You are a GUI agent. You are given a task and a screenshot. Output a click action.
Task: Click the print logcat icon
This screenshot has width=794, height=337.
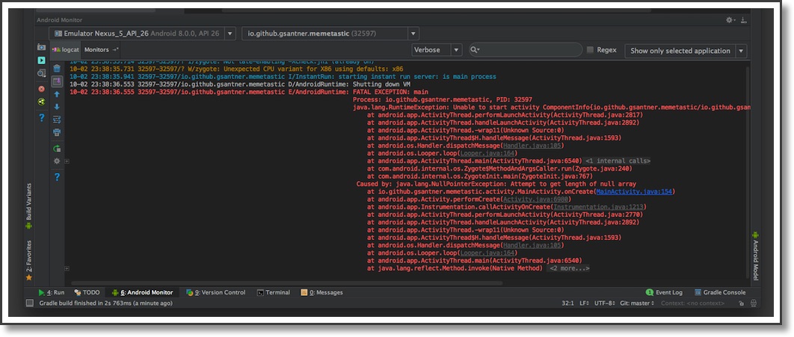[x=57, y=132]
